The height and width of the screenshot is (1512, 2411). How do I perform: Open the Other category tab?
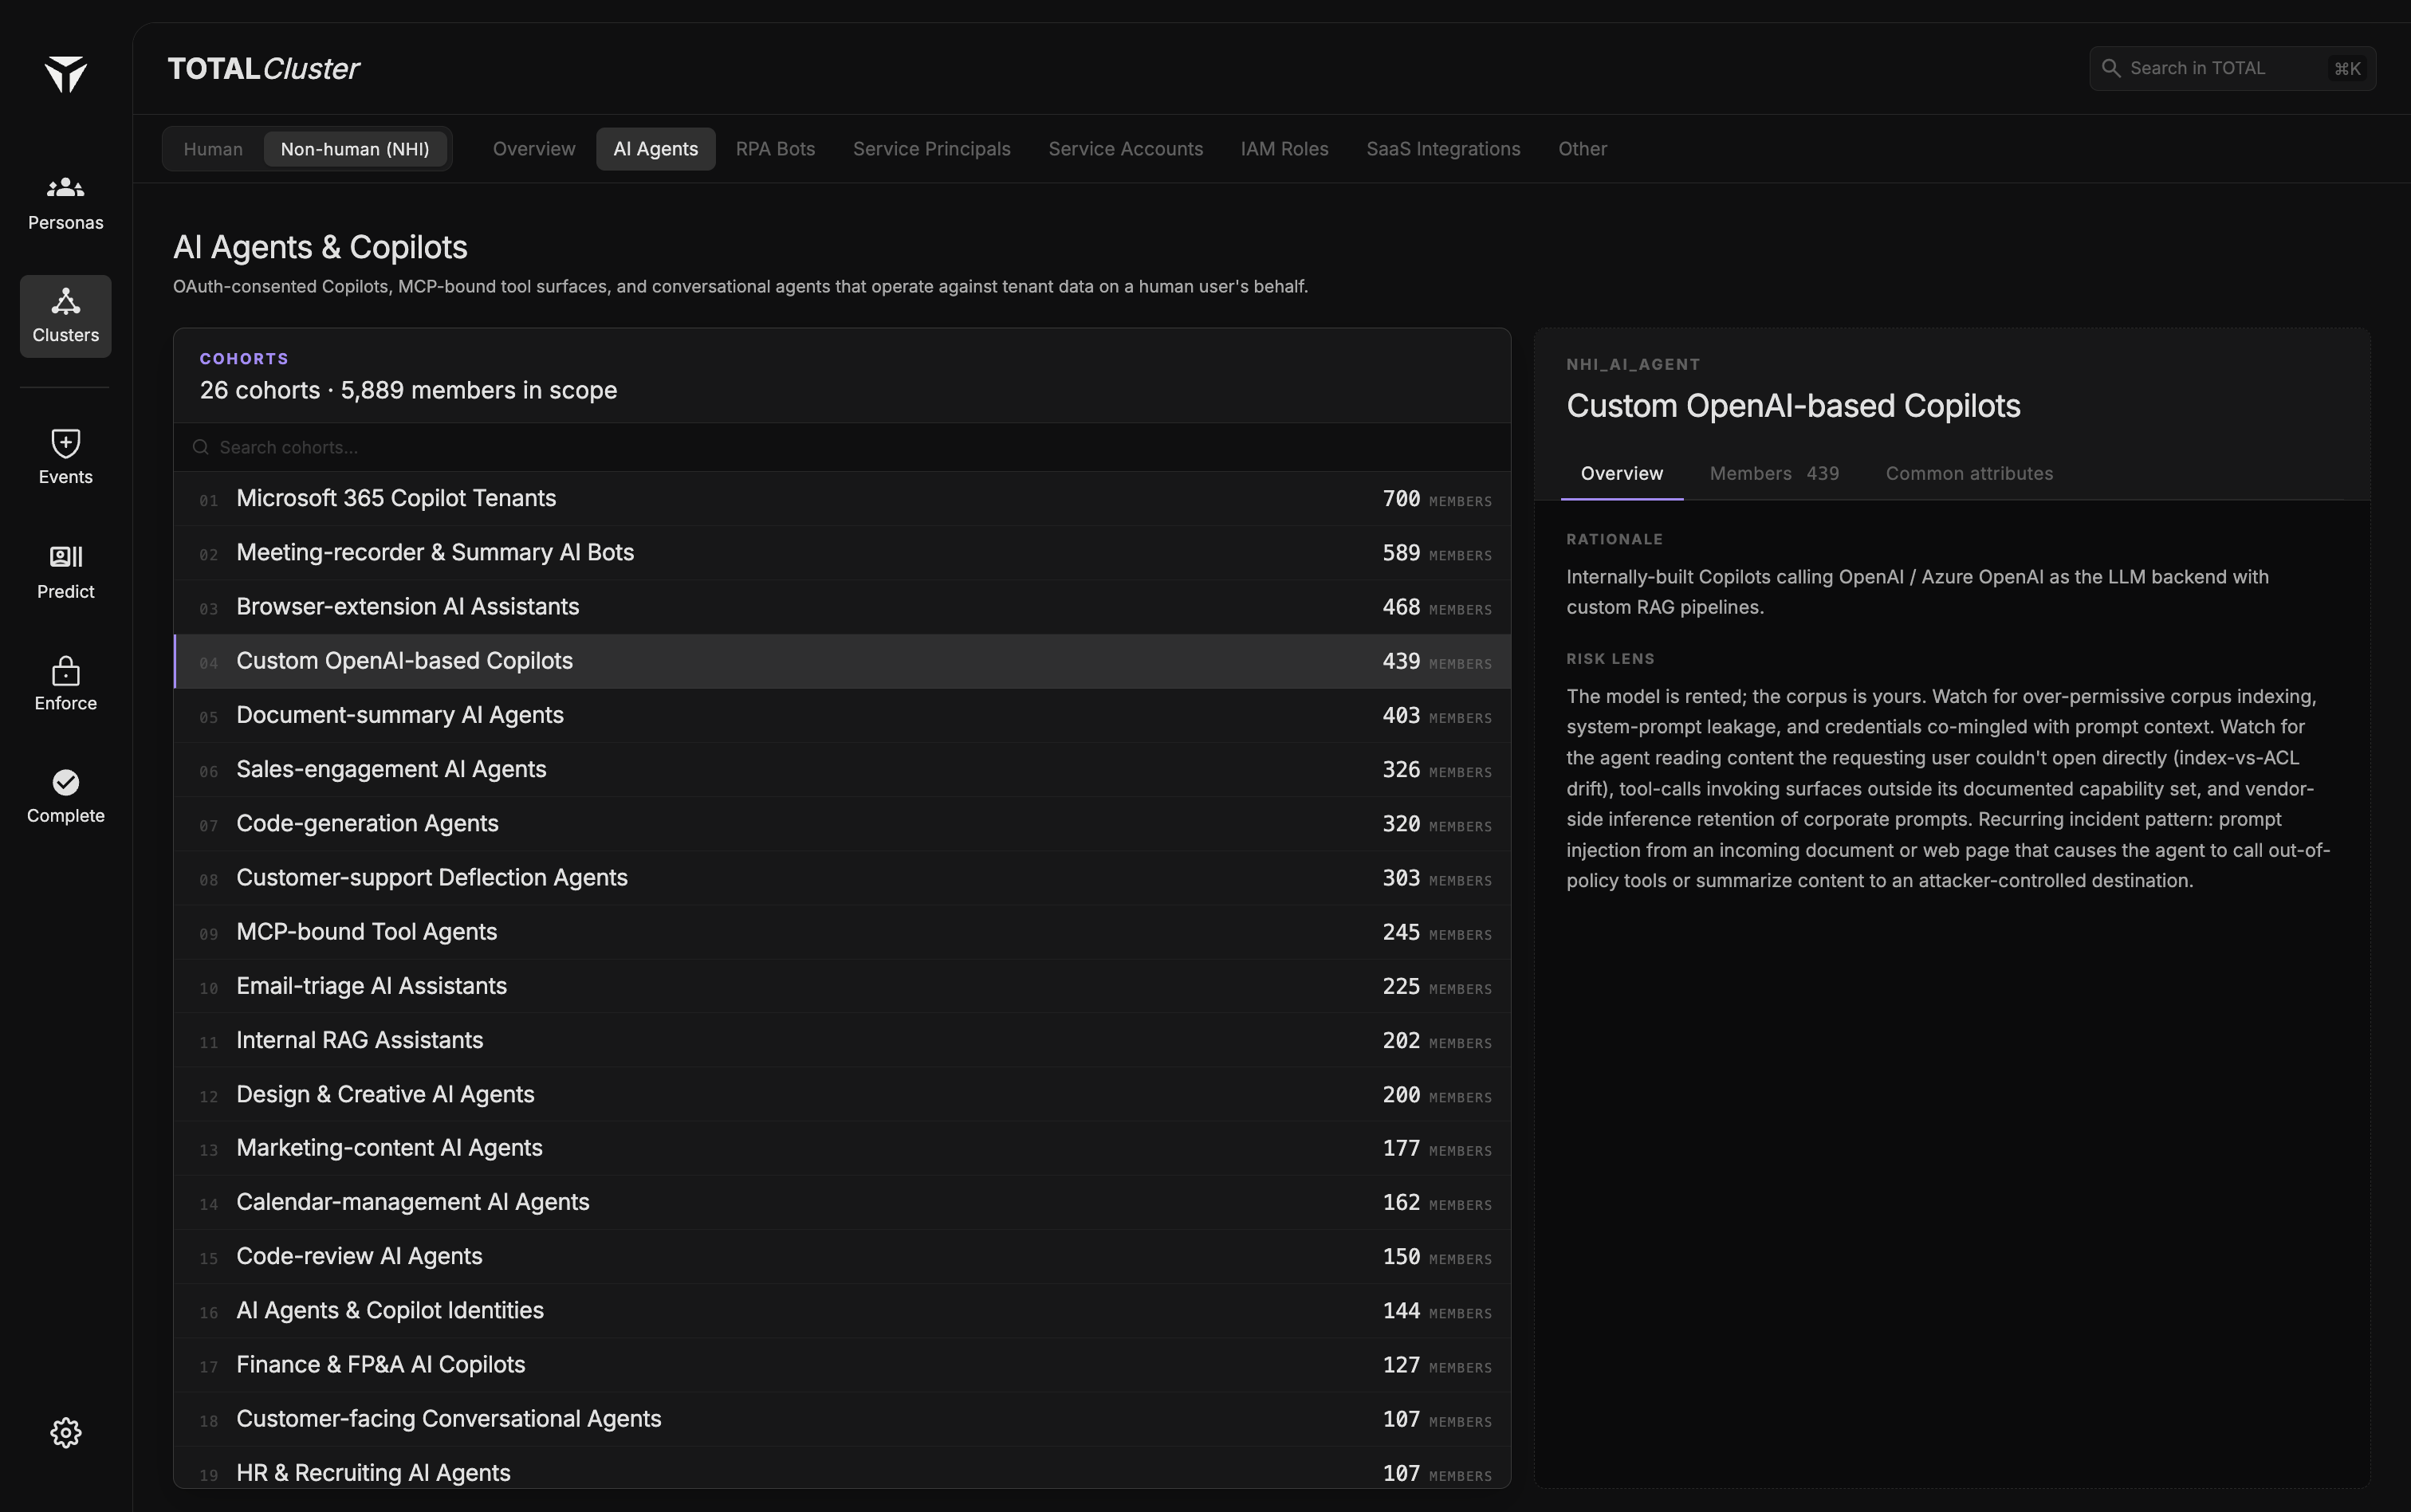(x=1582, y=149)
